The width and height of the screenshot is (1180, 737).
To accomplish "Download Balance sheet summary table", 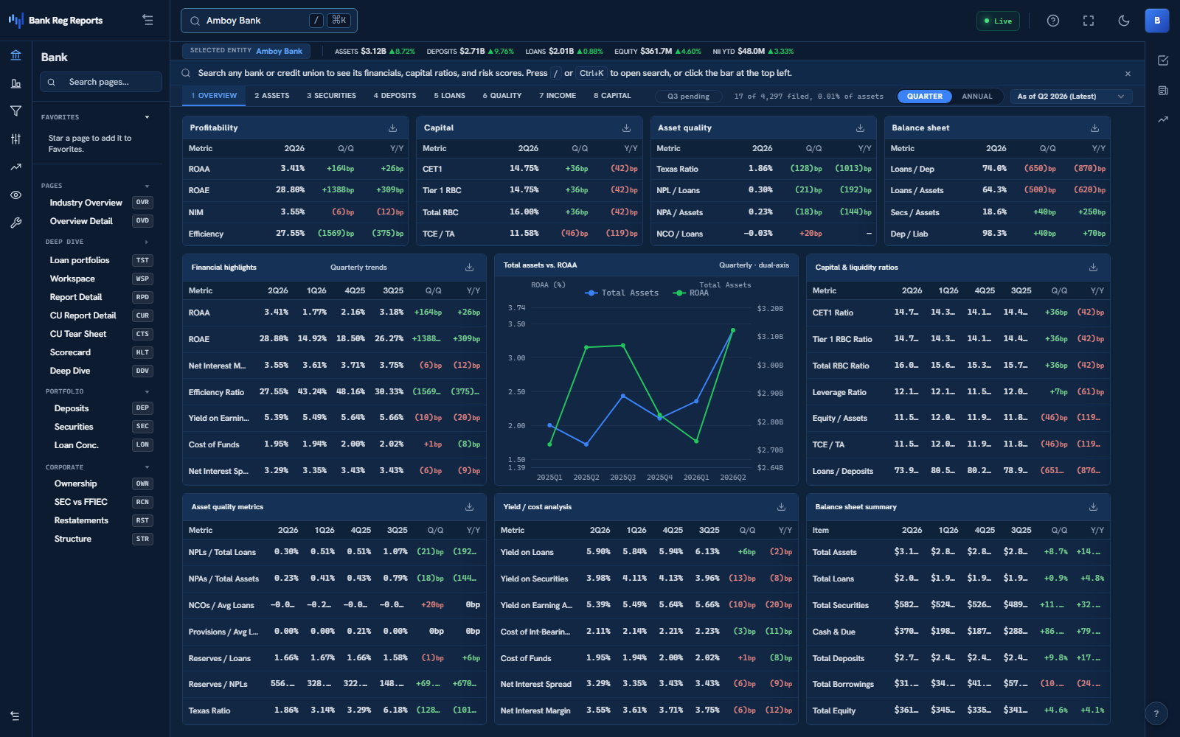I will pos(1094,506).
